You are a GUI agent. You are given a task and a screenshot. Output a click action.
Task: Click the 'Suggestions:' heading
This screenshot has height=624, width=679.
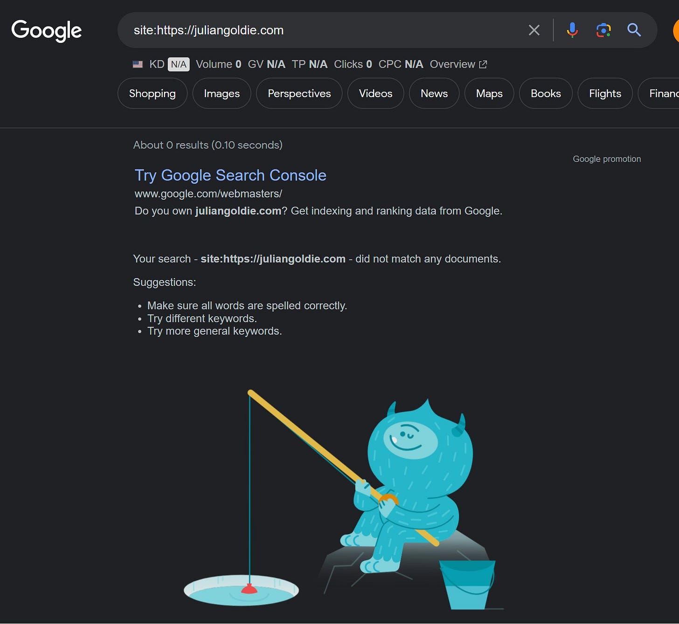[165, 282]
